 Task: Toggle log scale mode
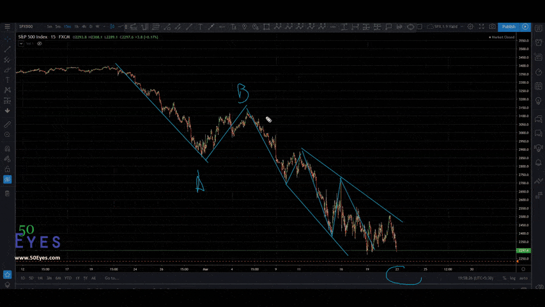(x=512, y=278)
